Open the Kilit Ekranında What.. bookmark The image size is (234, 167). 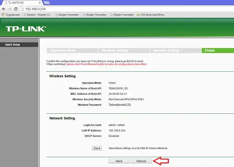[151, 15]
